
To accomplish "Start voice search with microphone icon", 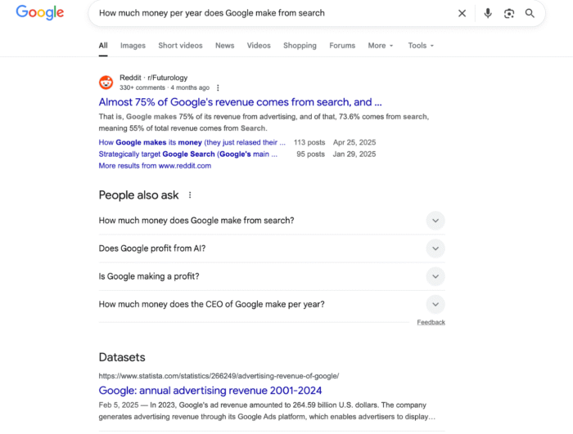I will click(x=488, y=14).
